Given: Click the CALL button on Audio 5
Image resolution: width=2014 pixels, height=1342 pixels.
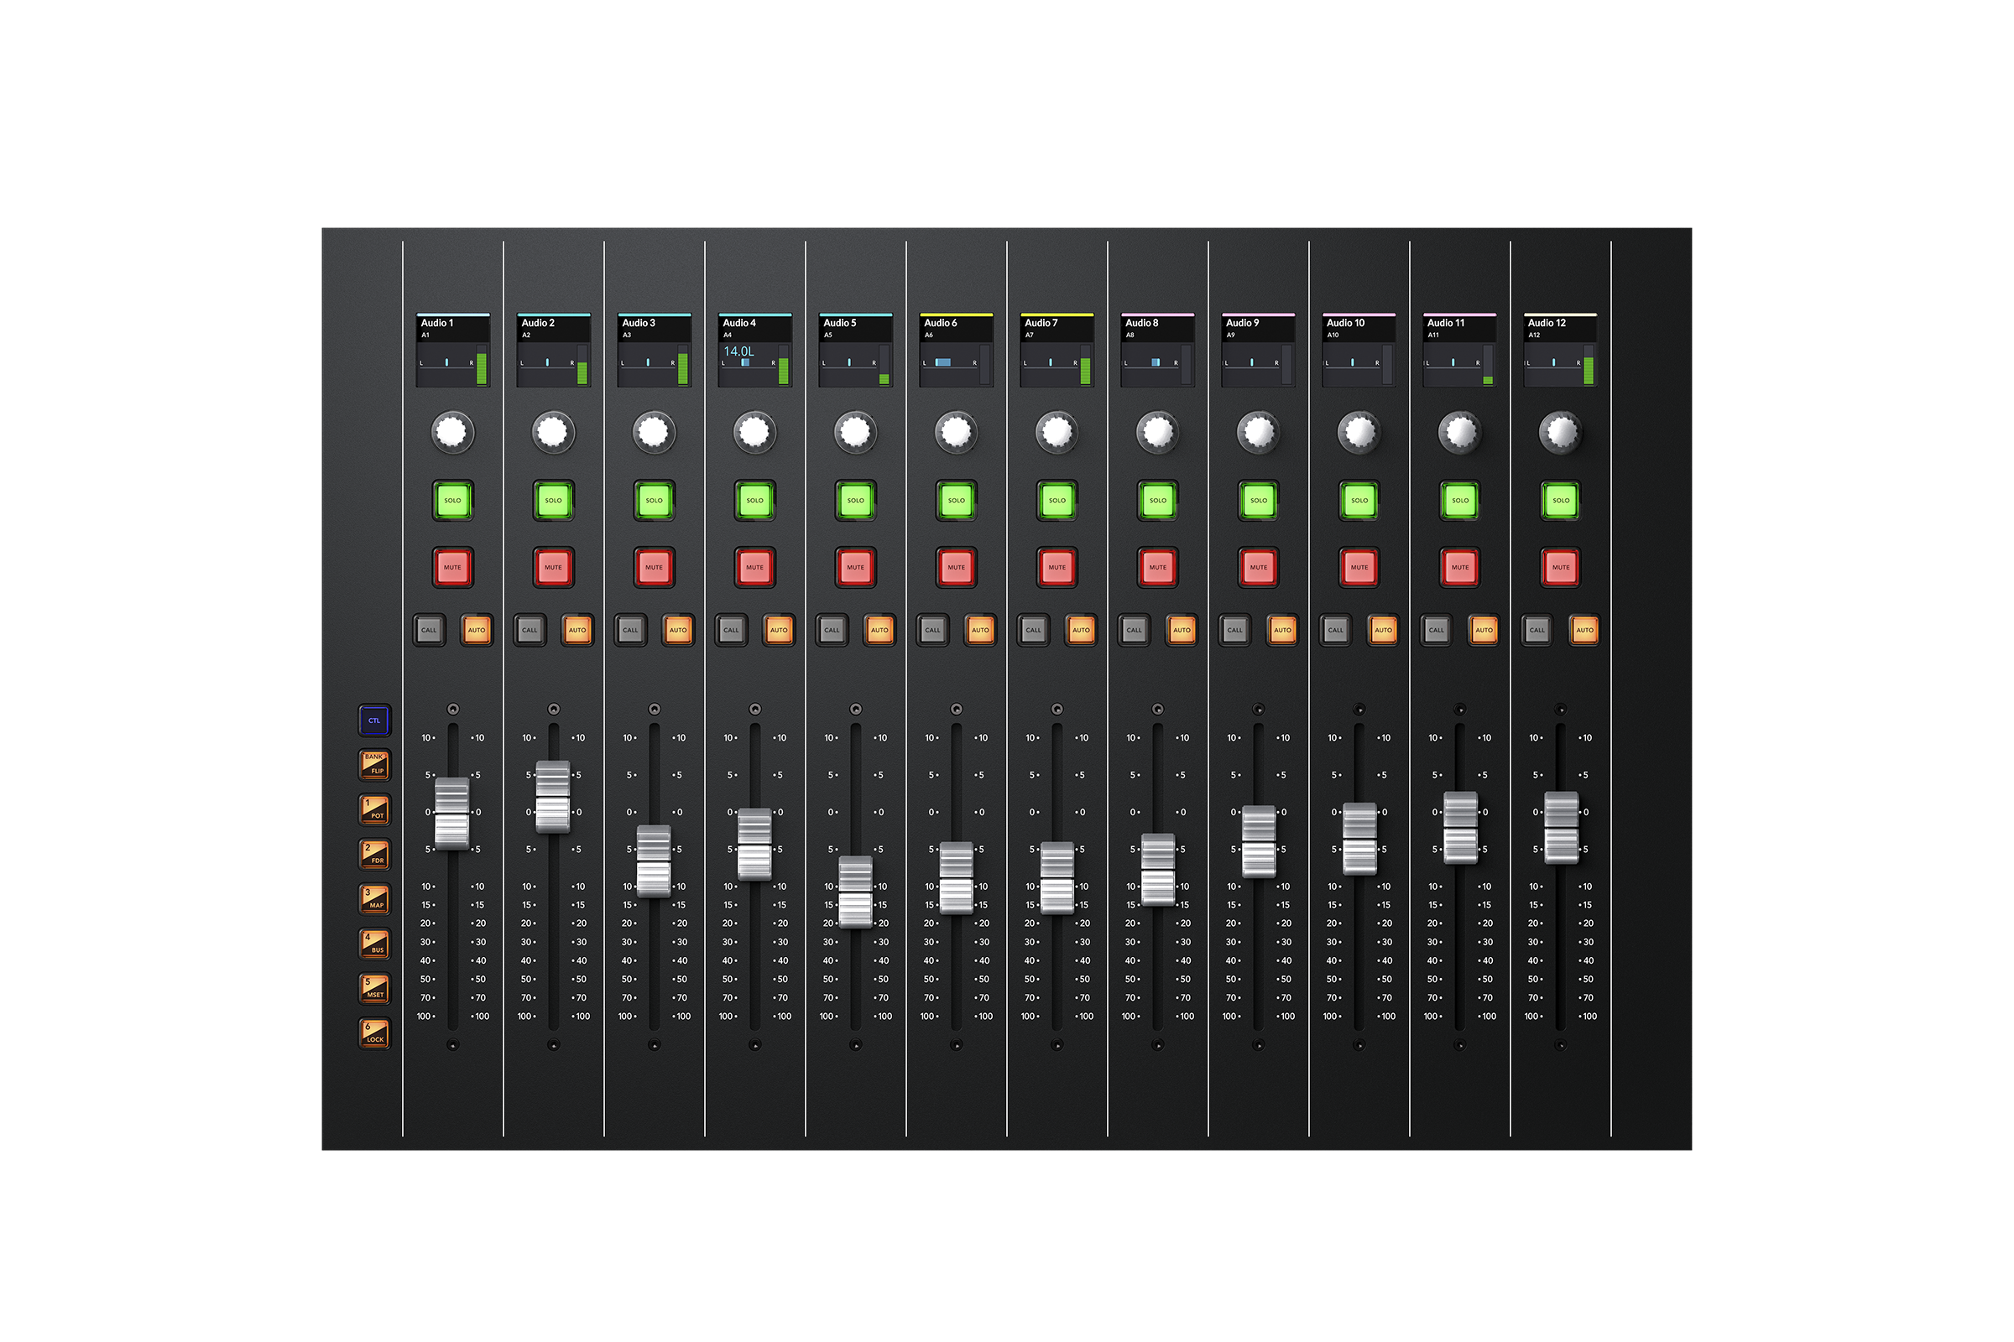Looking at the screenshot, I should [832, 631].
